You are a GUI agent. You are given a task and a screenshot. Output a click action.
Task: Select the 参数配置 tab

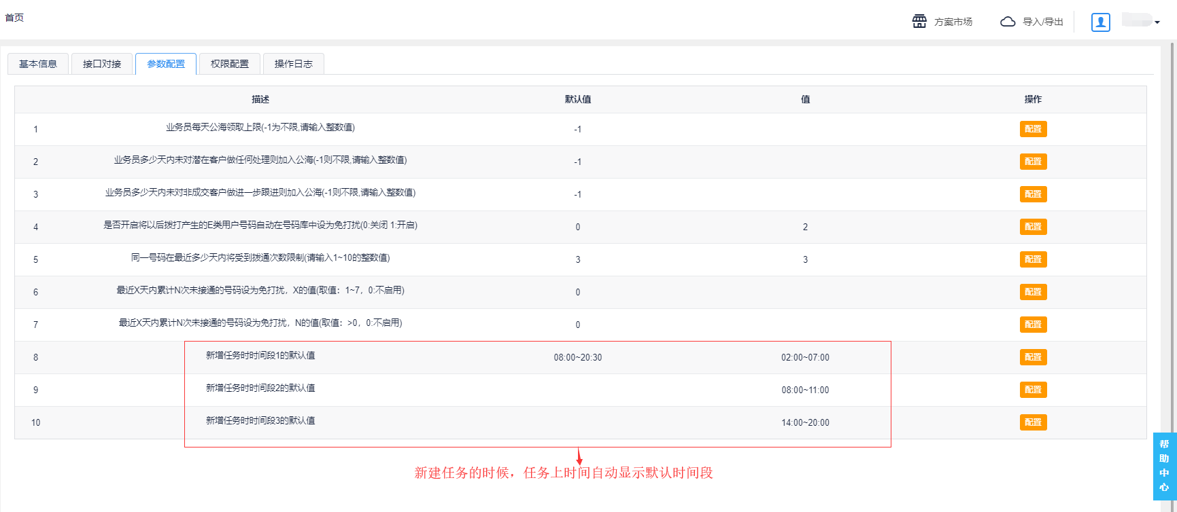[166, 64]
